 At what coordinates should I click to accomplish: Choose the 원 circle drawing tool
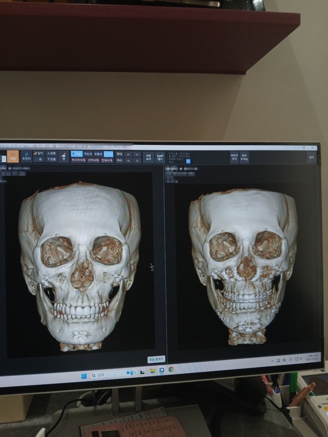[38, 159]
